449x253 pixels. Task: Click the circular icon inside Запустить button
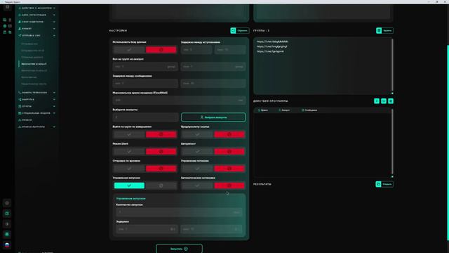pos(186,249)
